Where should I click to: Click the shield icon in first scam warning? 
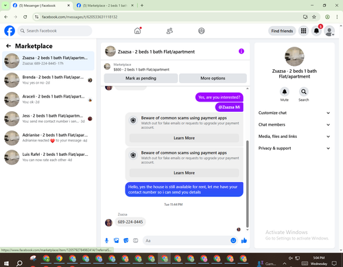[x=133, y=120]
